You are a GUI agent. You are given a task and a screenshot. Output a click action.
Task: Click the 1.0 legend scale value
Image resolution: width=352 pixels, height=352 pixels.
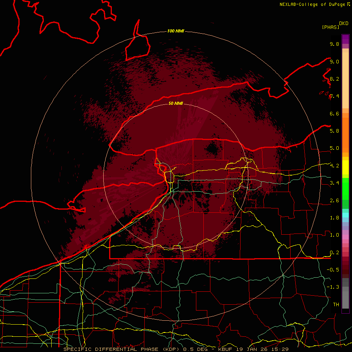[x=334, y=235]
